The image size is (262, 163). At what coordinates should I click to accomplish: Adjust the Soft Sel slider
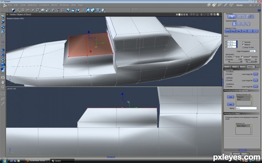[235, 62]
